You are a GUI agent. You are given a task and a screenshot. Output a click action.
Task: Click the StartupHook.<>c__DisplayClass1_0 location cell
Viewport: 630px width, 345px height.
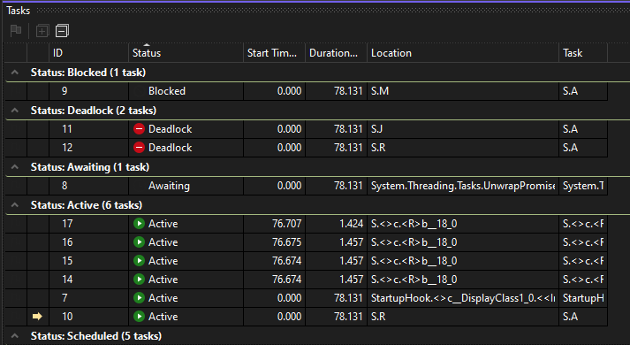click(x=463, y=298)
